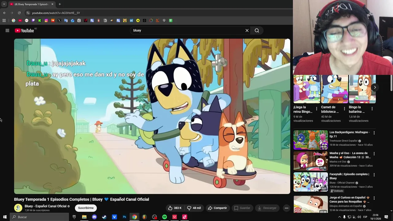Open the SoundCloud bookmark
Screen dimensions: 393x221
click(53, 21)
